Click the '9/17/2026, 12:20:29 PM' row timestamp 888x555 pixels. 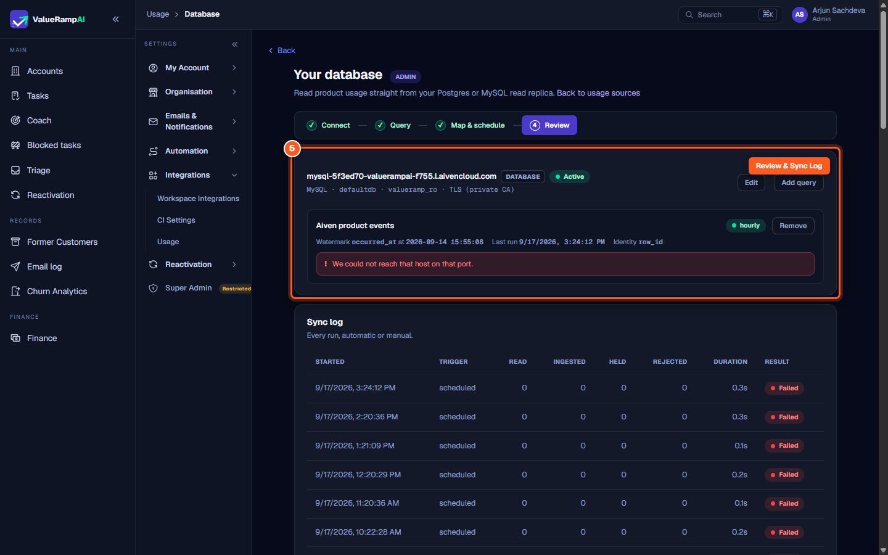358,475
